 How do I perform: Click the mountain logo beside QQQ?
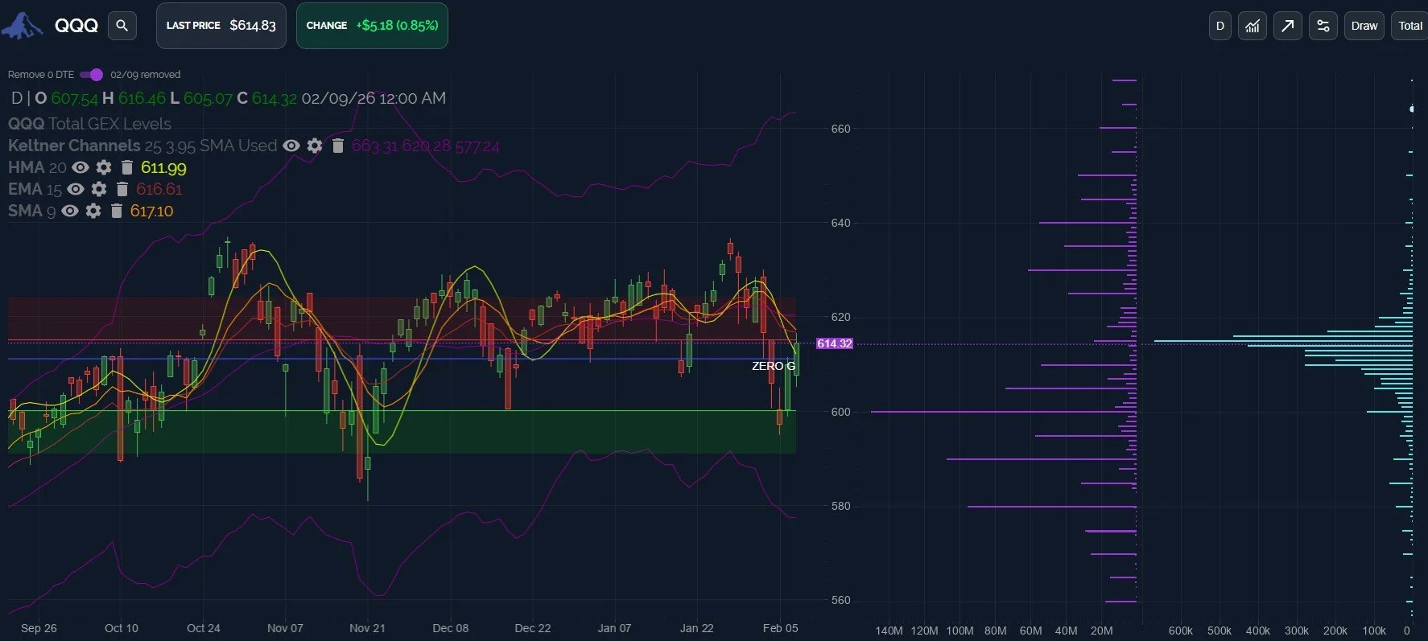22,26
